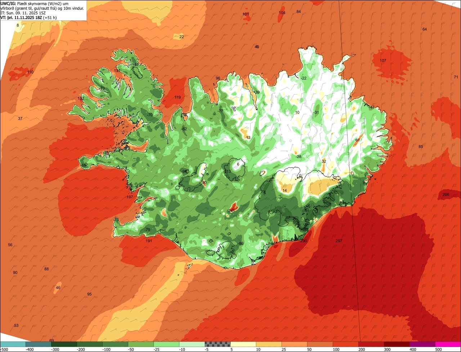Image resolution: width=461 pixels, height=352 pixels.
Task: Click the value -62 in west-central Iceland
Action: pyautogui.click(x=184, y=129)
